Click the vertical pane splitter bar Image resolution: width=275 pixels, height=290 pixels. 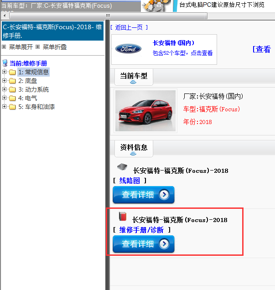(x=108, y=155)
